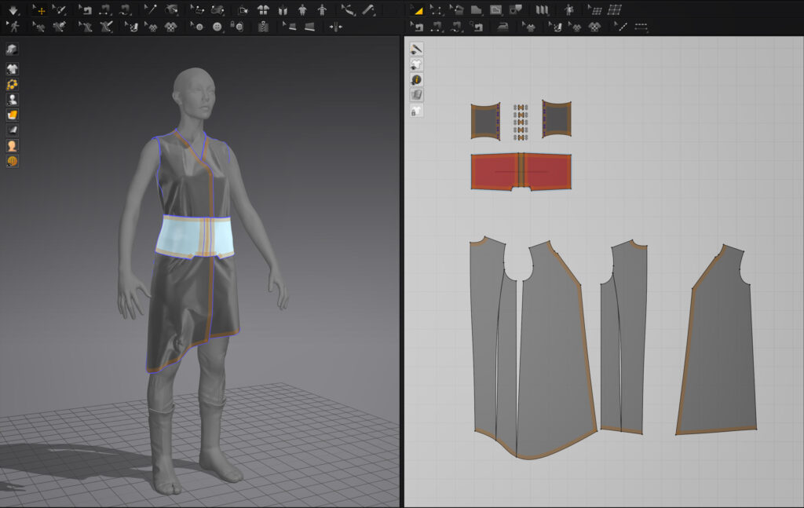Toggle the globe environment icon in 3D sidebar
The height and width of the screenshot is (508, 804).
pyautogui.click(x=13, y=161)
